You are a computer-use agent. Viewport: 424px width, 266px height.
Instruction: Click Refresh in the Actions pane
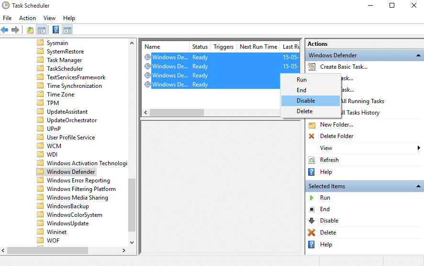pyautogui.click(x=329, y=160)
